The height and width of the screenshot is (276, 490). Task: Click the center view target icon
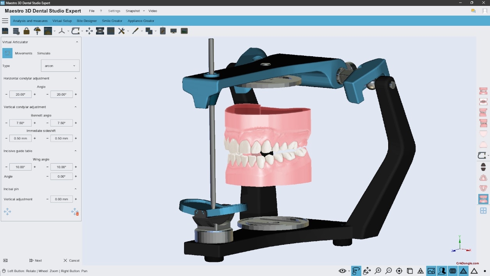399,271
